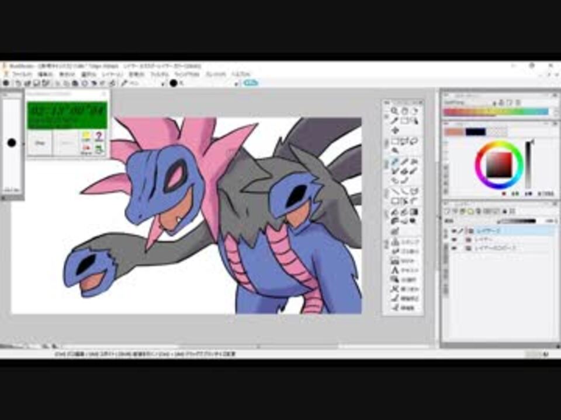561x420 pixels.
Task: Open the 画像 (Image) menu
Action: click(x=136, y=74)
